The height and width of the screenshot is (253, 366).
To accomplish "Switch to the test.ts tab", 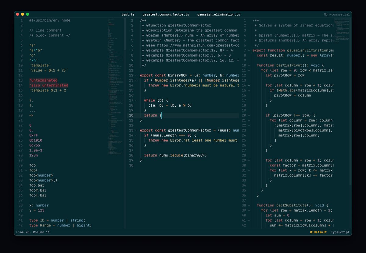I will [x=128, y=14].
